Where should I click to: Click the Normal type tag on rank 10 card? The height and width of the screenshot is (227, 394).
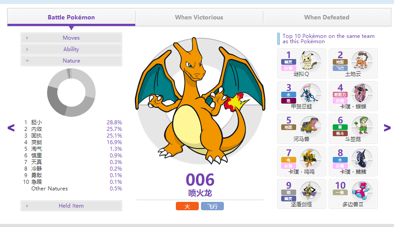click(340, 193)
